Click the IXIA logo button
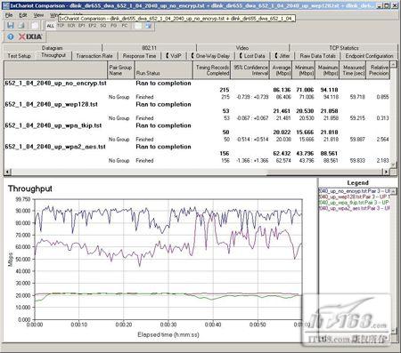Screen dimensions: 401x353 (x=30, y=36)
